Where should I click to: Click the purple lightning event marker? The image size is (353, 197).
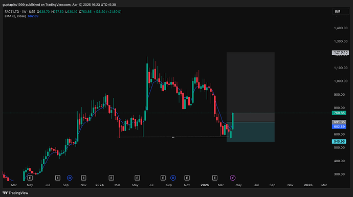(x=233, y=178)
